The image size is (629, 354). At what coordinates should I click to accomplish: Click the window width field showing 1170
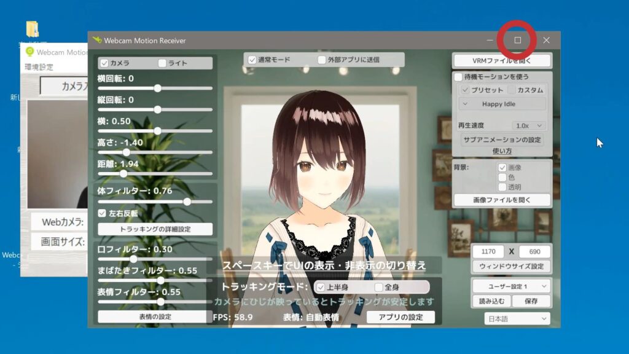click(x=488, y=251)
